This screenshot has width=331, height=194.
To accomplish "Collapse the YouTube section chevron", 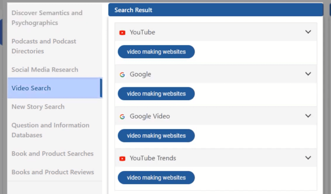I will [308, 32].
